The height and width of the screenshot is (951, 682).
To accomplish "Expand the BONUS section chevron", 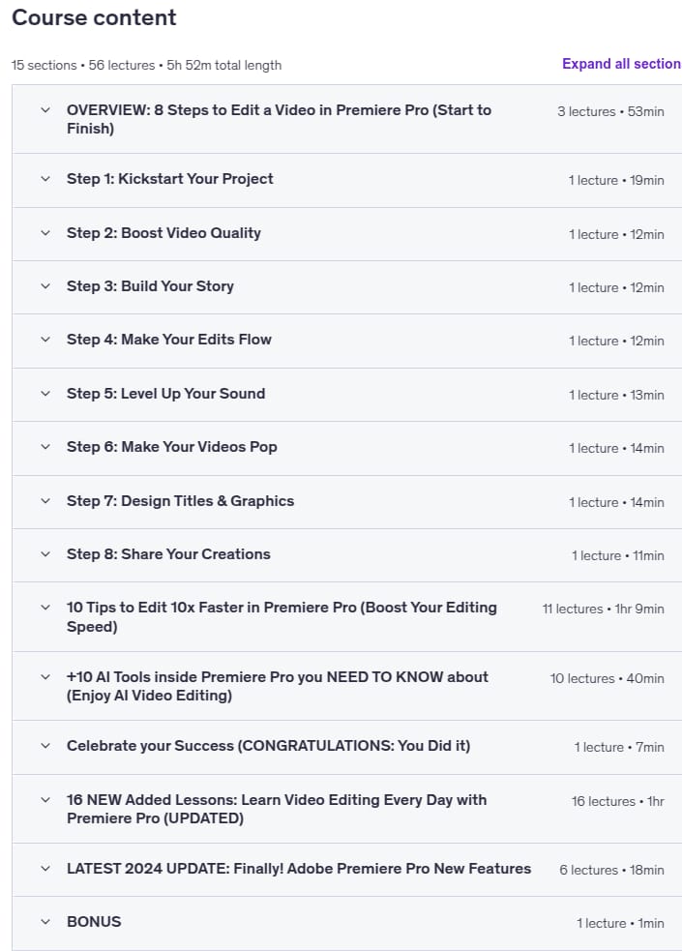I will (45, 922).
